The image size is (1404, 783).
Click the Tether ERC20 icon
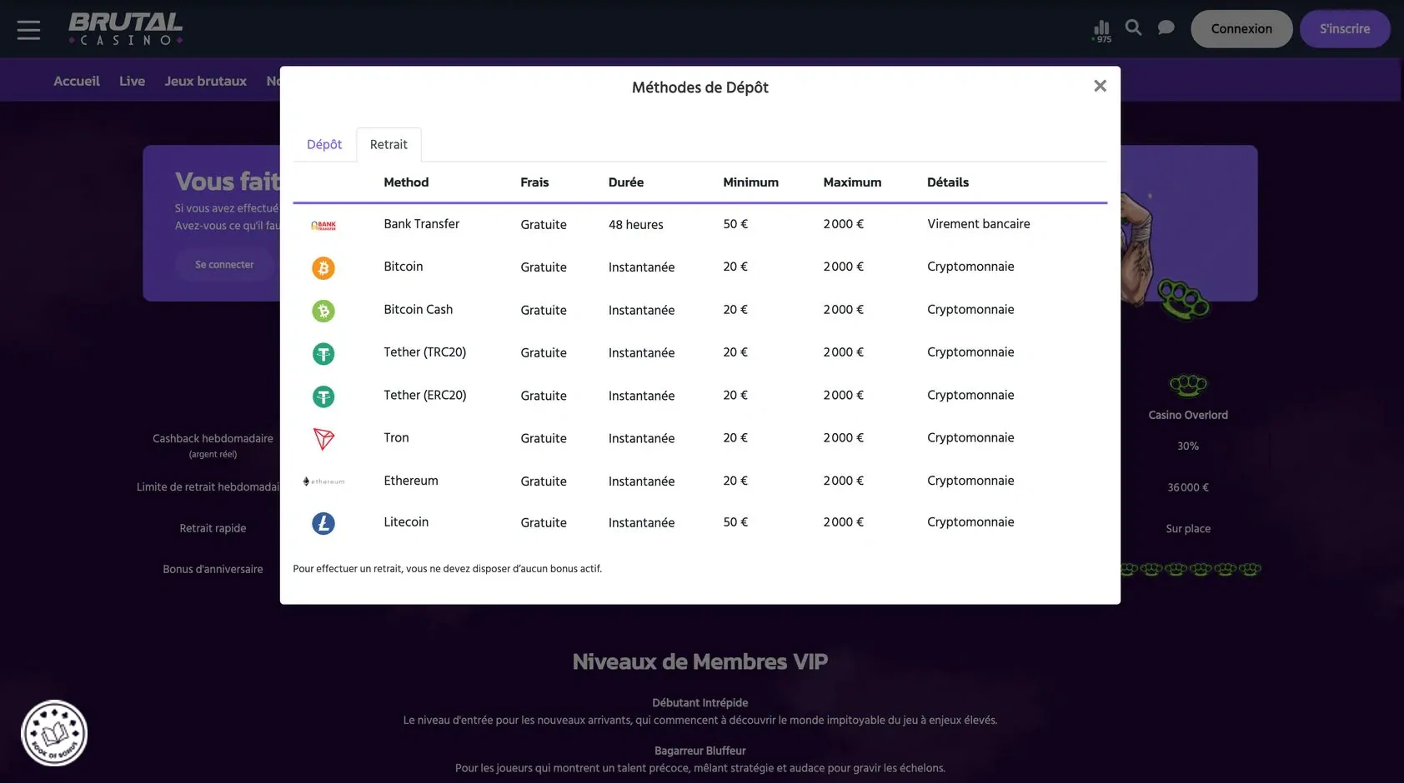point(323,396)
